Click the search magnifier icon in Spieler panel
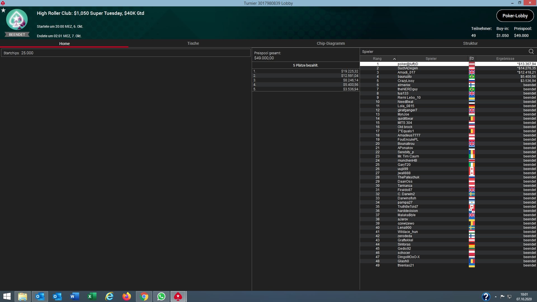 click(531, 51)
